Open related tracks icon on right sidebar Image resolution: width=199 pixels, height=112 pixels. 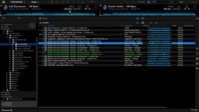pyautogui.click(x=197, y=54)
